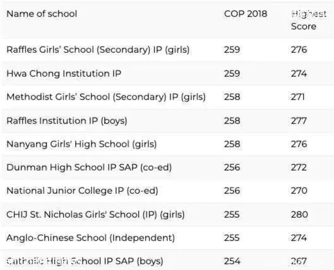The image size is (334, 270).
Task: Select Methodist Girls' School (Secondary) IP text
Action: point(106,97)
